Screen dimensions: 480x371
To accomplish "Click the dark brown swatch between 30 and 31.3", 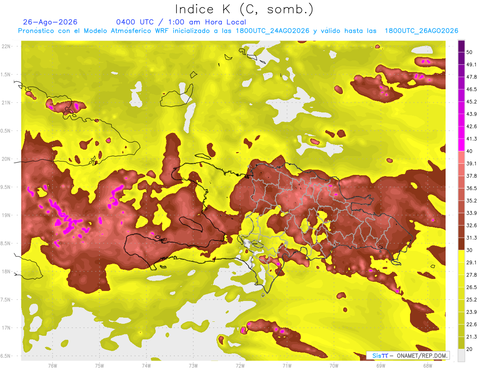I will point(461,244).
